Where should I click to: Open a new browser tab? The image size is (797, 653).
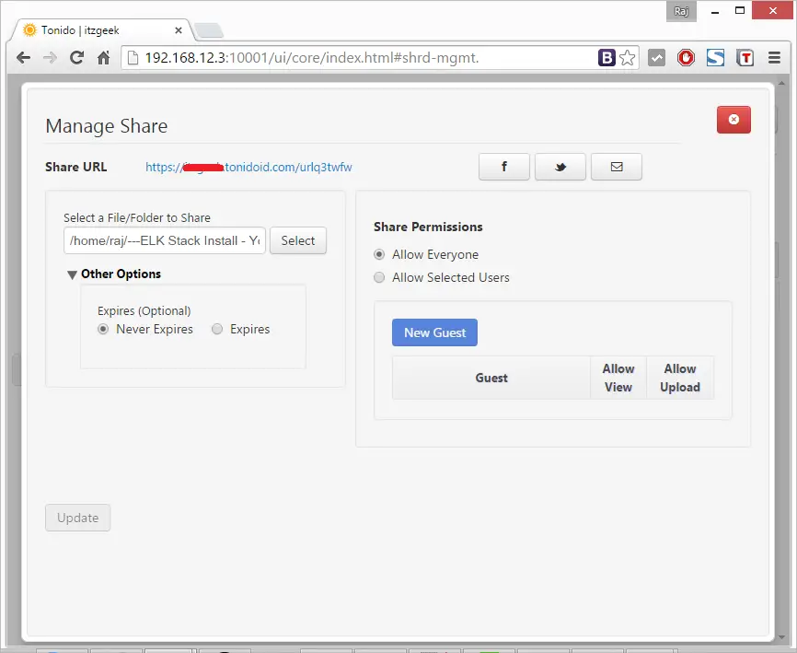pyautogui.click(x=209, y=31)
